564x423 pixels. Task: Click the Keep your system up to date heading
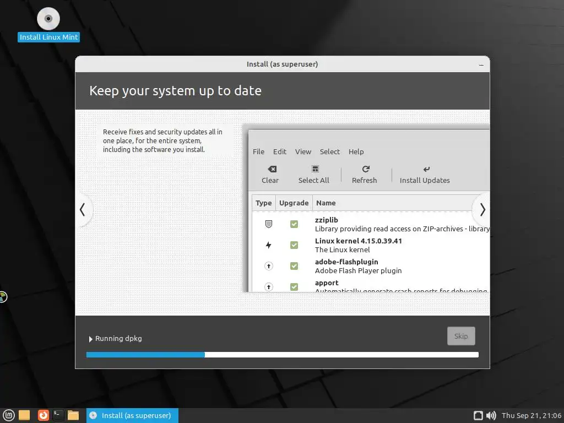(x=175, y=91)
